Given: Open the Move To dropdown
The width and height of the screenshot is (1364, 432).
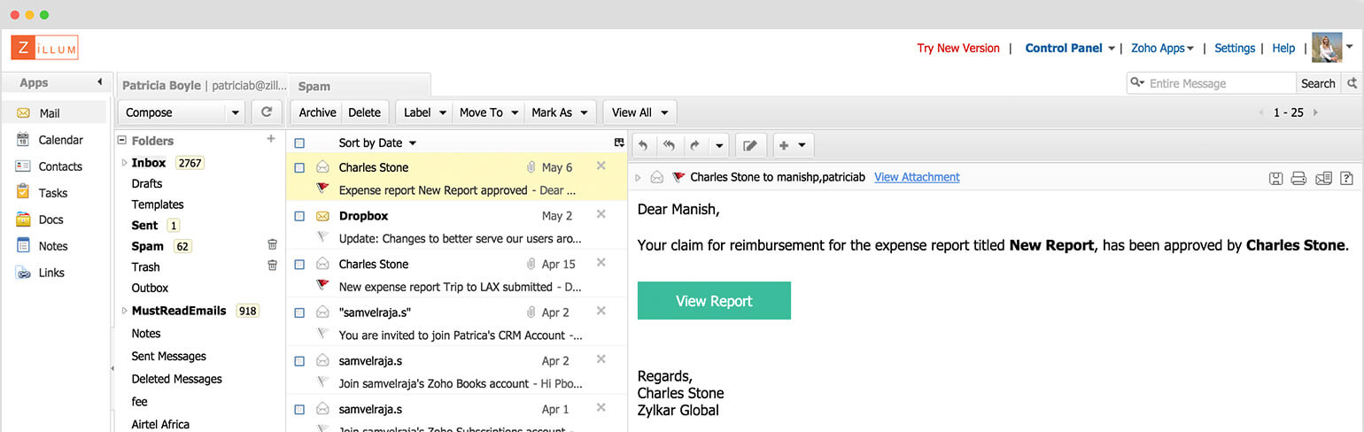Looking at the screenshot, I should pos(487,112).
